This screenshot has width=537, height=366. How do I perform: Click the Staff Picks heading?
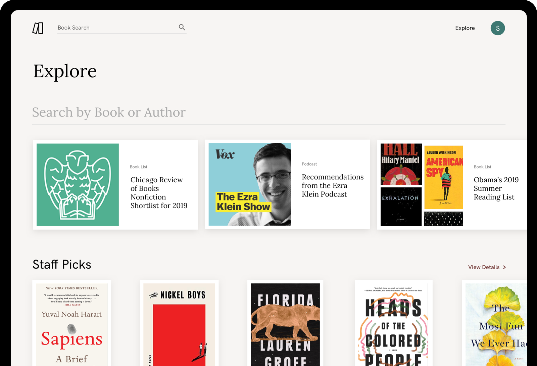click(x=62, y=265)
